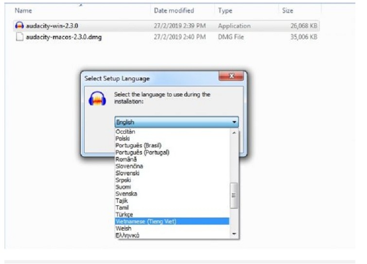Choose Türkçe language entry
The width and height of the screenshot is (367, 264).
pos(124,214)
